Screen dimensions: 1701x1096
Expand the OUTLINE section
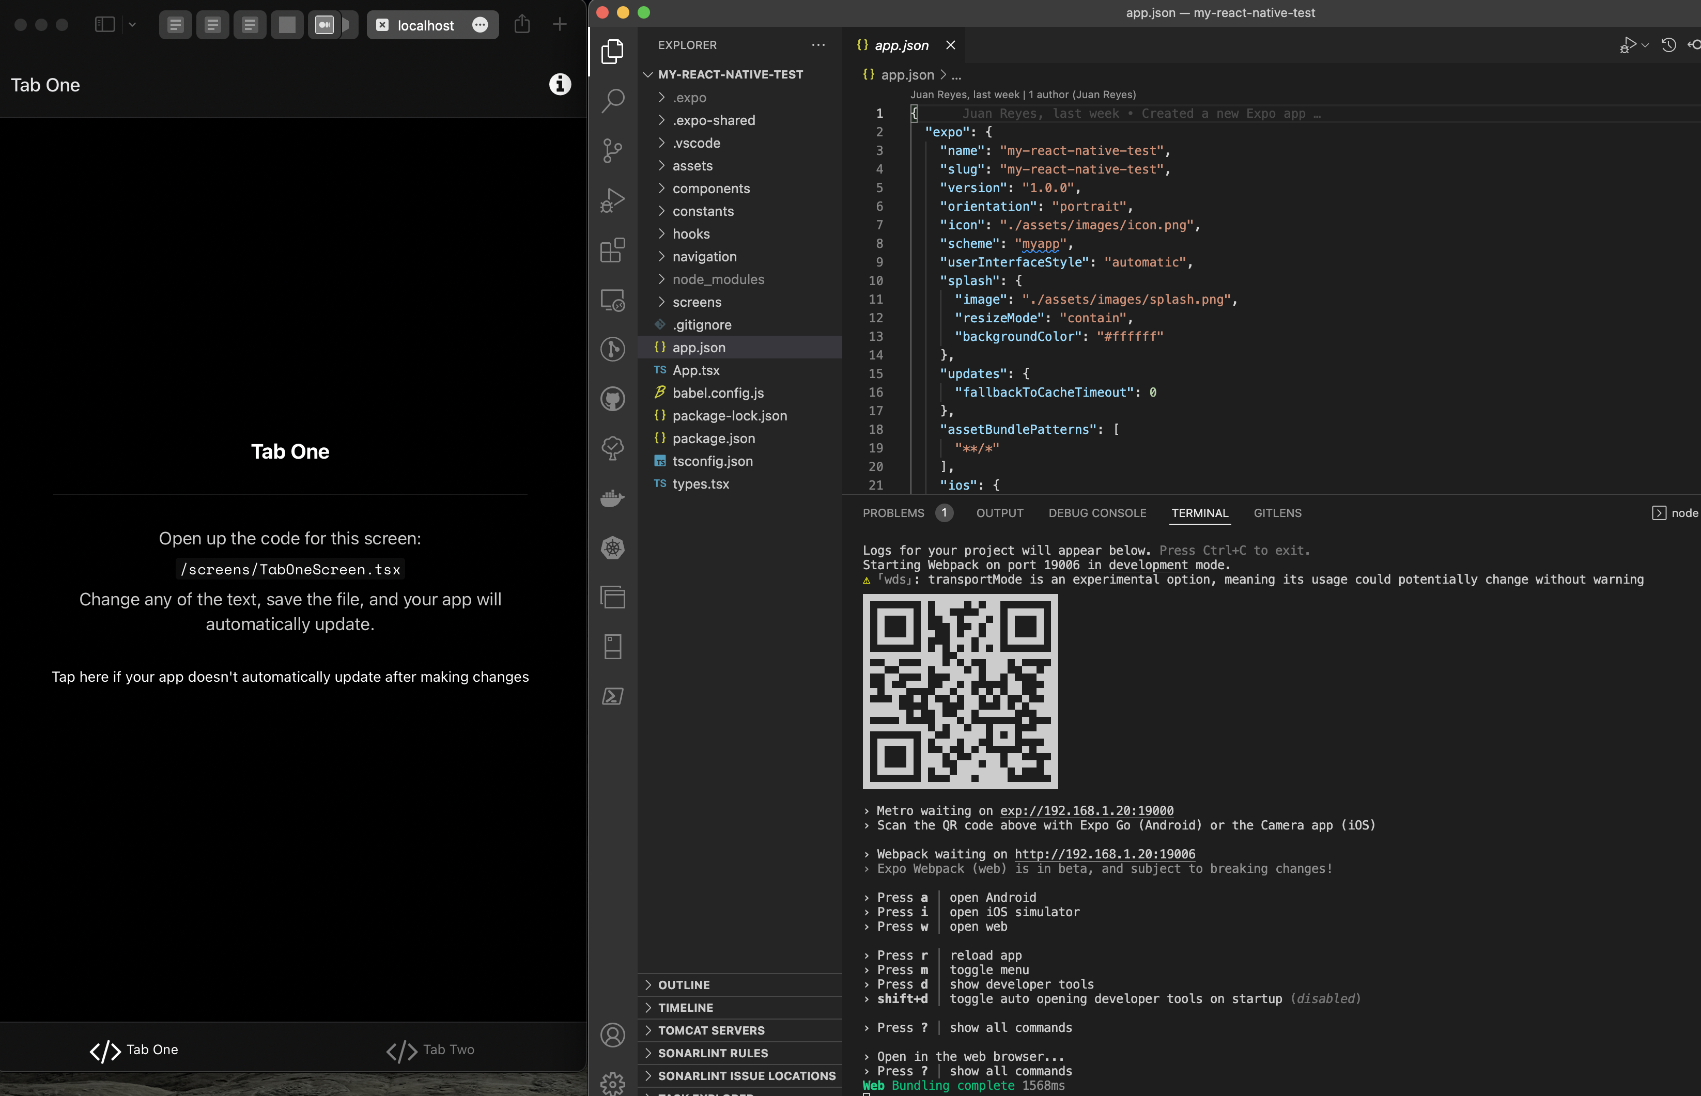click(x=683, y=985)
